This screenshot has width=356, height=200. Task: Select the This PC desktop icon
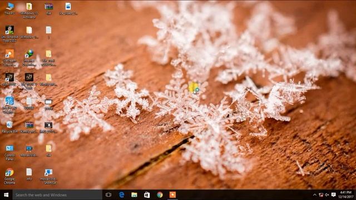9,9
